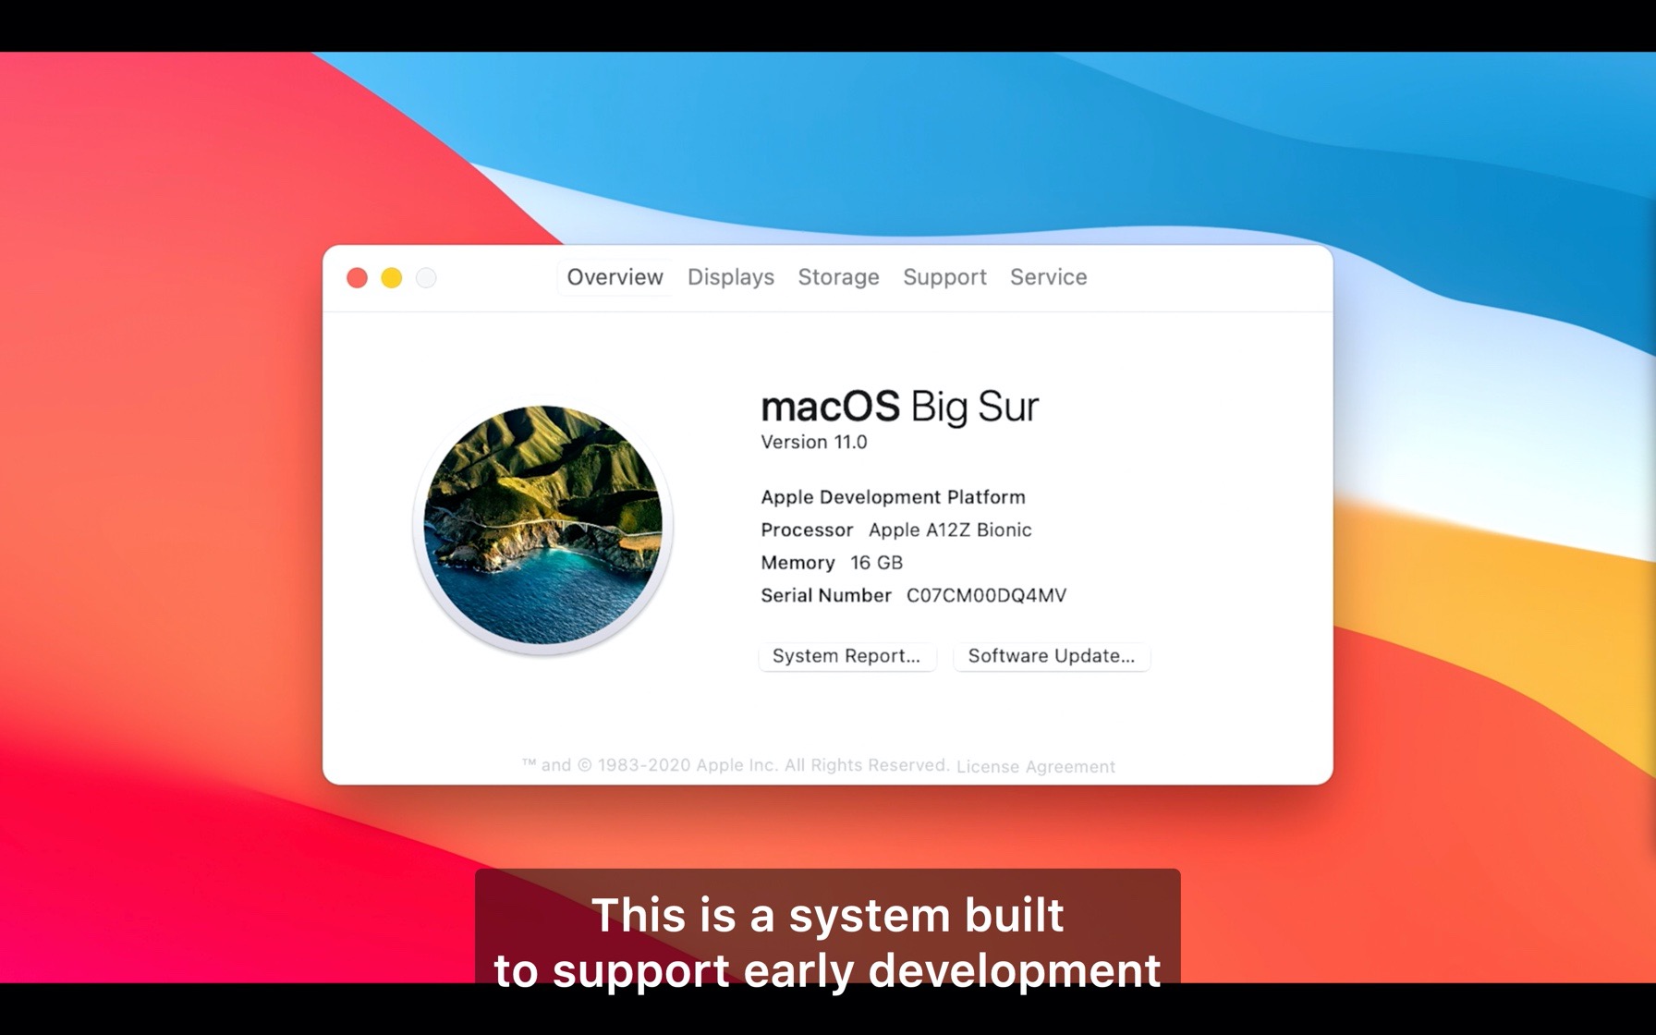Open the License Agreement link
The width and height of the screenshot is (1656, 1035).
tap(1036, 766)
